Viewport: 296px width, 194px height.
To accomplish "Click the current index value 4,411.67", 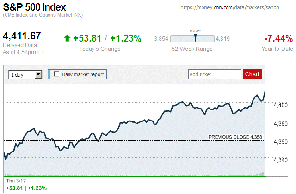I will (x=22, y=36).
